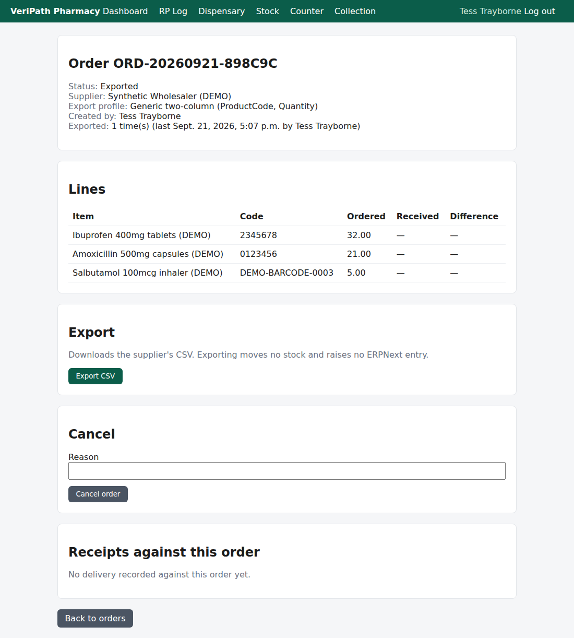The height and width of the screenshot is (638, 574).
Task: Select Amoxicillin 500mg capsules (DEMO) row
Action: coord(287,254)
